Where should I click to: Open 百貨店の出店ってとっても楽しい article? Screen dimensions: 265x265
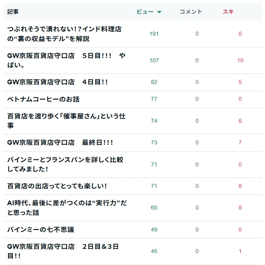click(x=57, y=186)
